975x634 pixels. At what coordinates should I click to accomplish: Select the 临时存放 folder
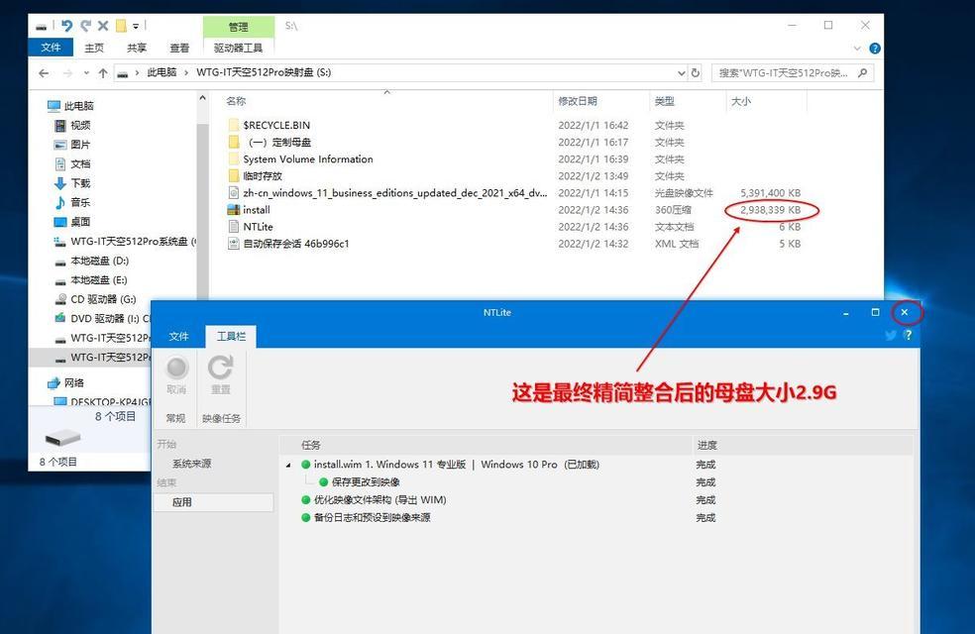tap(262, 176)
